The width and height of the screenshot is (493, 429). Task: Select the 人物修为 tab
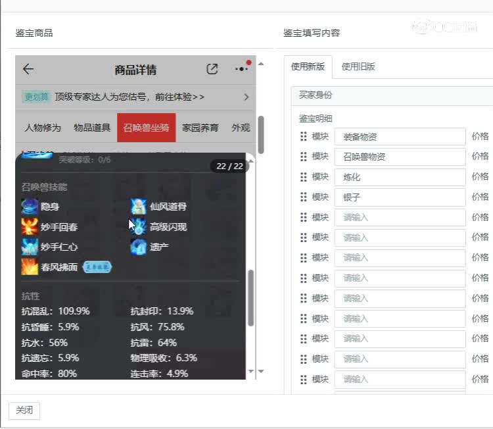[43, 128]
